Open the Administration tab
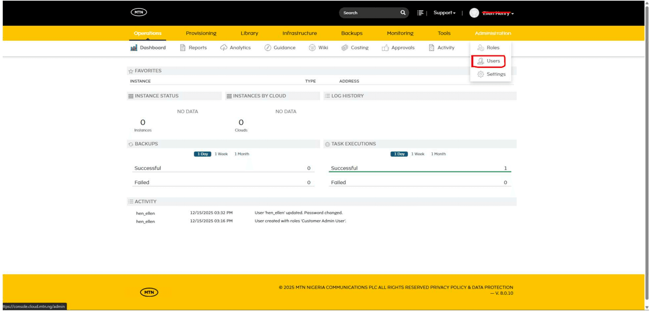This screenshot has width=653, height=313. tap(493, 33)
